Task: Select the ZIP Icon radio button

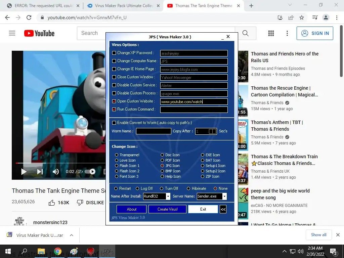Action: (203, 177)
